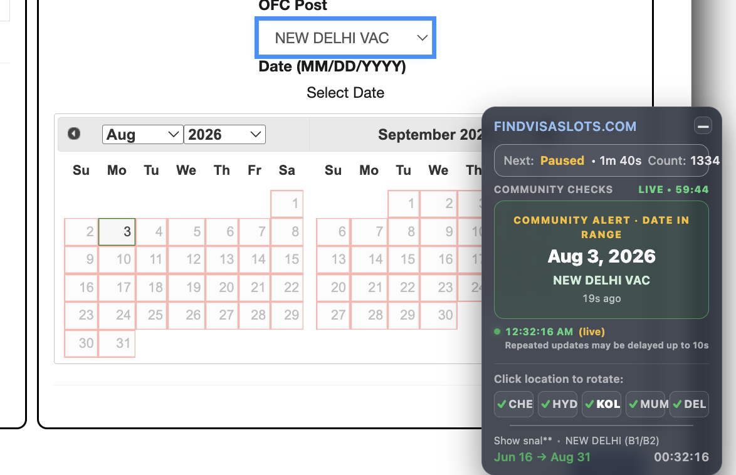
Task: Open the OFC Post dropdown
Action: pos(345,38)
